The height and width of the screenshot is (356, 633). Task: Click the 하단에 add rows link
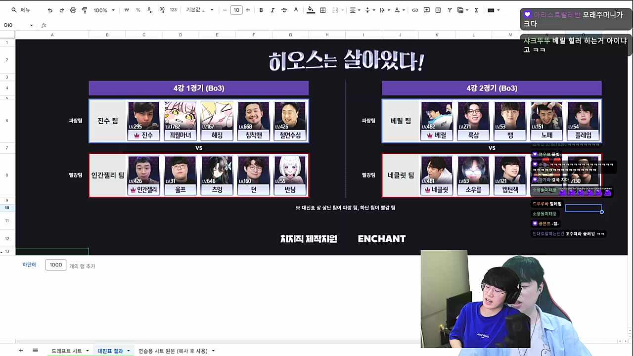tap(29, 265)
